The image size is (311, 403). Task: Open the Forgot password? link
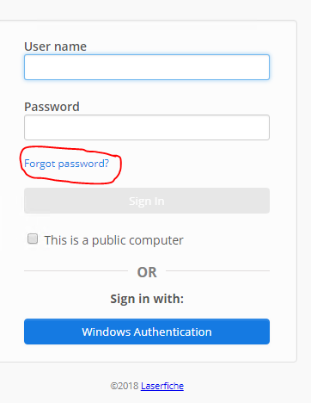[x=66, y=164]
